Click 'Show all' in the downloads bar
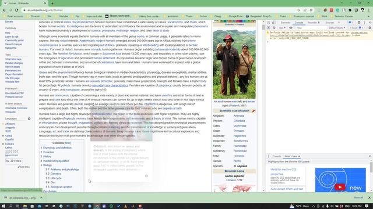Image resolution: width=373 pixels, height=209 pixels. click(x=358, y=197)
